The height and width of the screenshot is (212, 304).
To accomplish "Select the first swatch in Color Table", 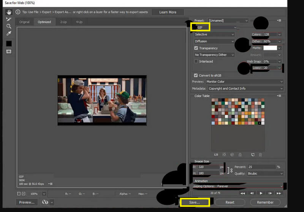I will tap(213, 100).
